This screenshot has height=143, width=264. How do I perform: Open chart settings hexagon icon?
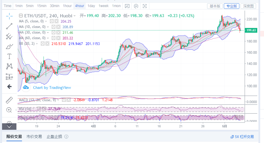tap(136, 6)
